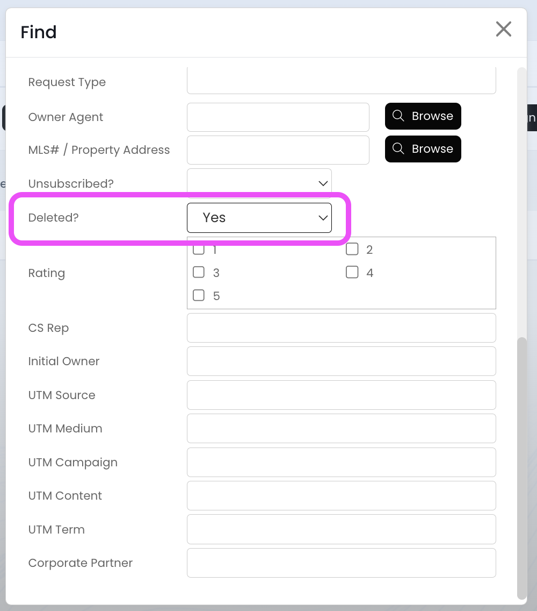Screen dimensions: 537x611
Task: Focus the Initial Owner field
Action: click(341, 361)
